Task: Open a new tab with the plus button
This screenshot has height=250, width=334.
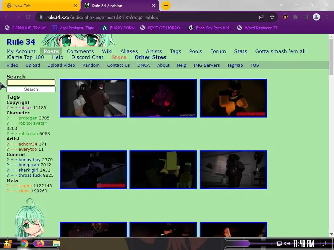Action: (166, 6)
